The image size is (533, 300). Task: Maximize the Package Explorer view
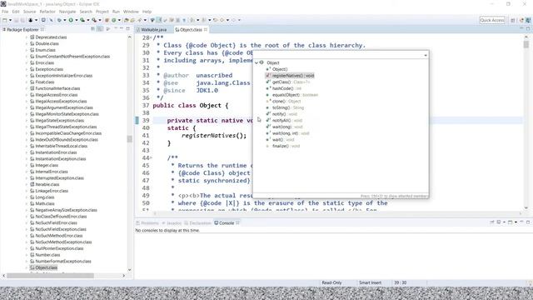tap(127, 29)
